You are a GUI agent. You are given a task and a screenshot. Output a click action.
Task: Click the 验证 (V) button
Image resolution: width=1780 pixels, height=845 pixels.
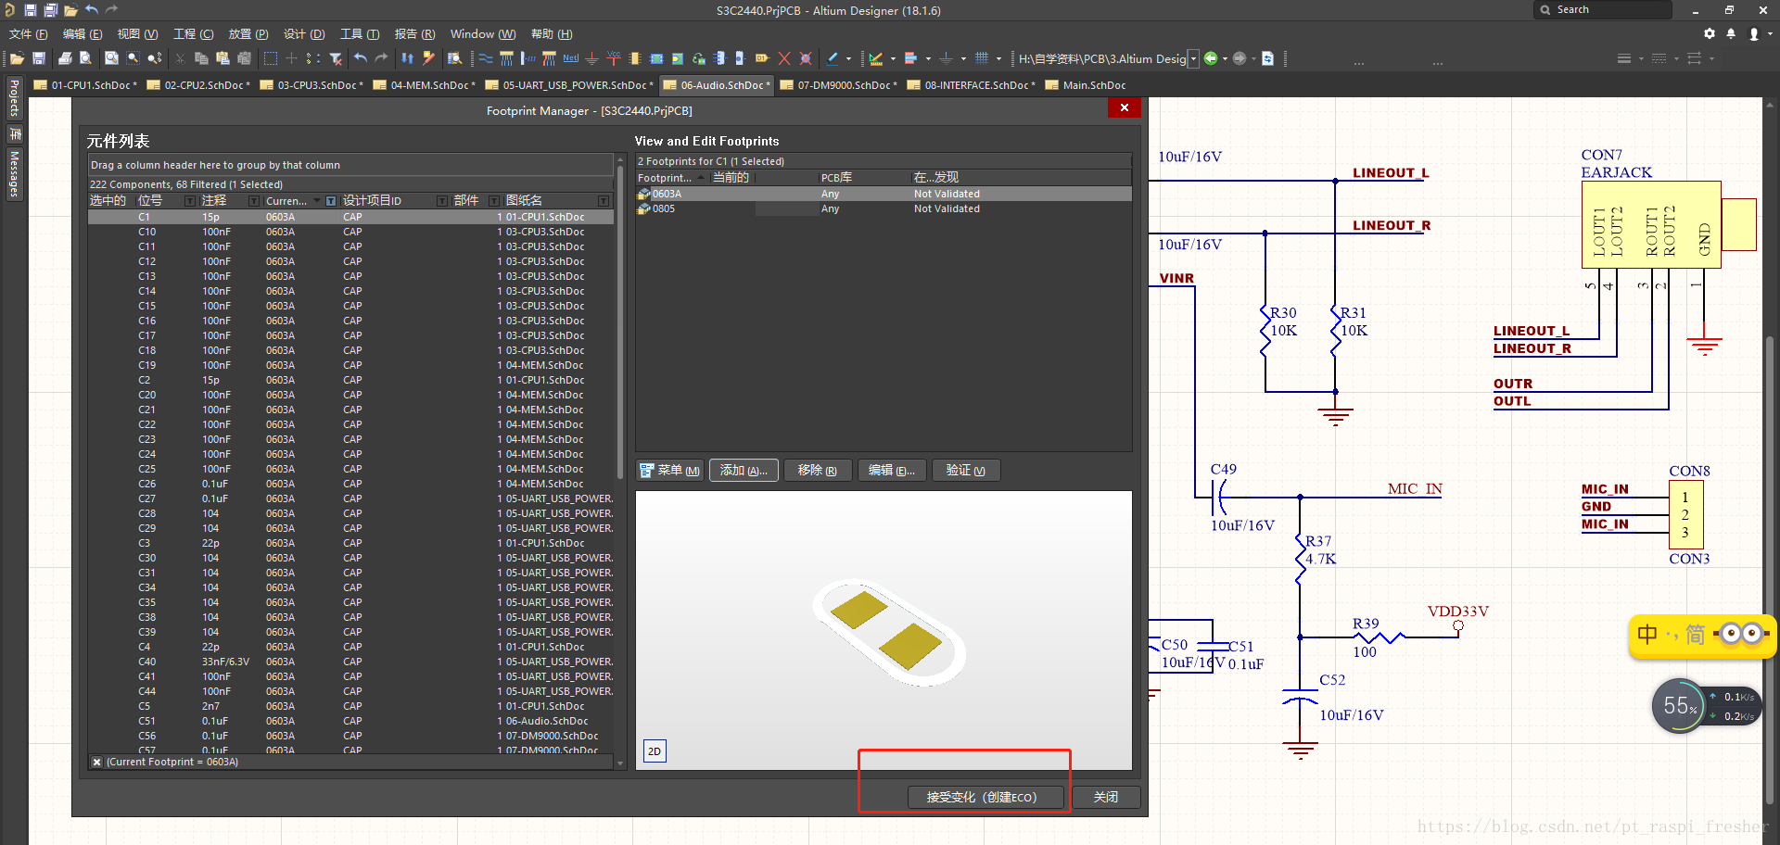965,471
